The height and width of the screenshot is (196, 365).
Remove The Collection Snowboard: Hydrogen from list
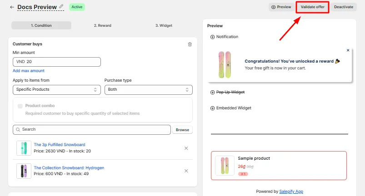pyautogui.click(x=186, y=171)
